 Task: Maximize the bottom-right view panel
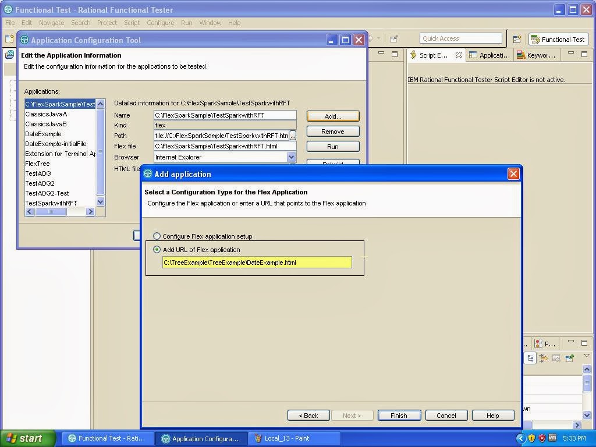[x=584, y=342]
